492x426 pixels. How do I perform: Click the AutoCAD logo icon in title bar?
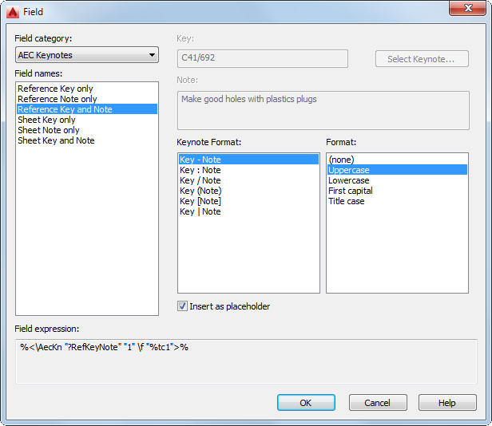(x=13, y=12)
